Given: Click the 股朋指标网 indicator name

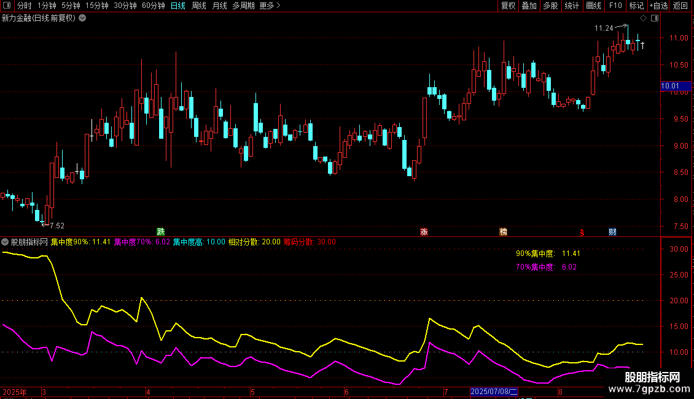Looking at the screenshot, I should tap(29, 242).
